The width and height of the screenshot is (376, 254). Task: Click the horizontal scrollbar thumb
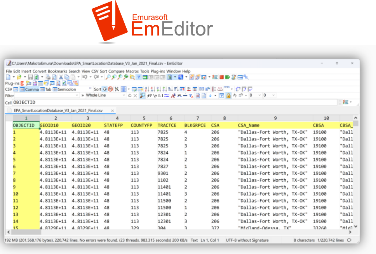(x=26, y=232)
